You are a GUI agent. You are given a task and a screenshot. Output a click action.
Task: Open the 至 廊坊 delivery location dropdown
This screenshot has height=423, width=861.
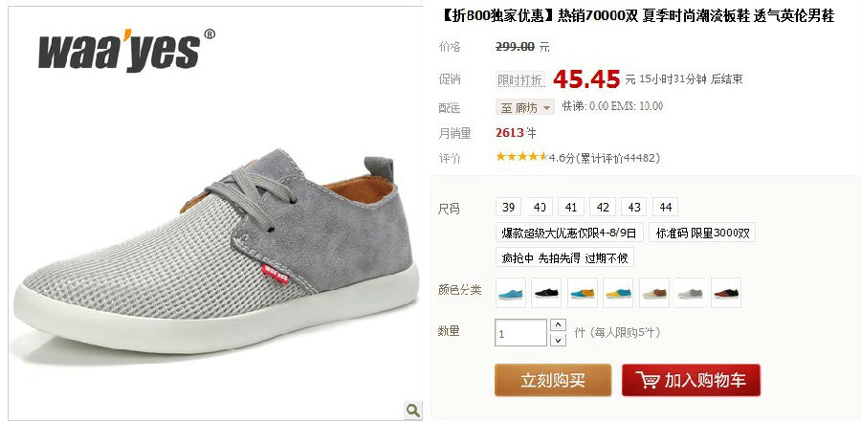(x=525, y=107)
